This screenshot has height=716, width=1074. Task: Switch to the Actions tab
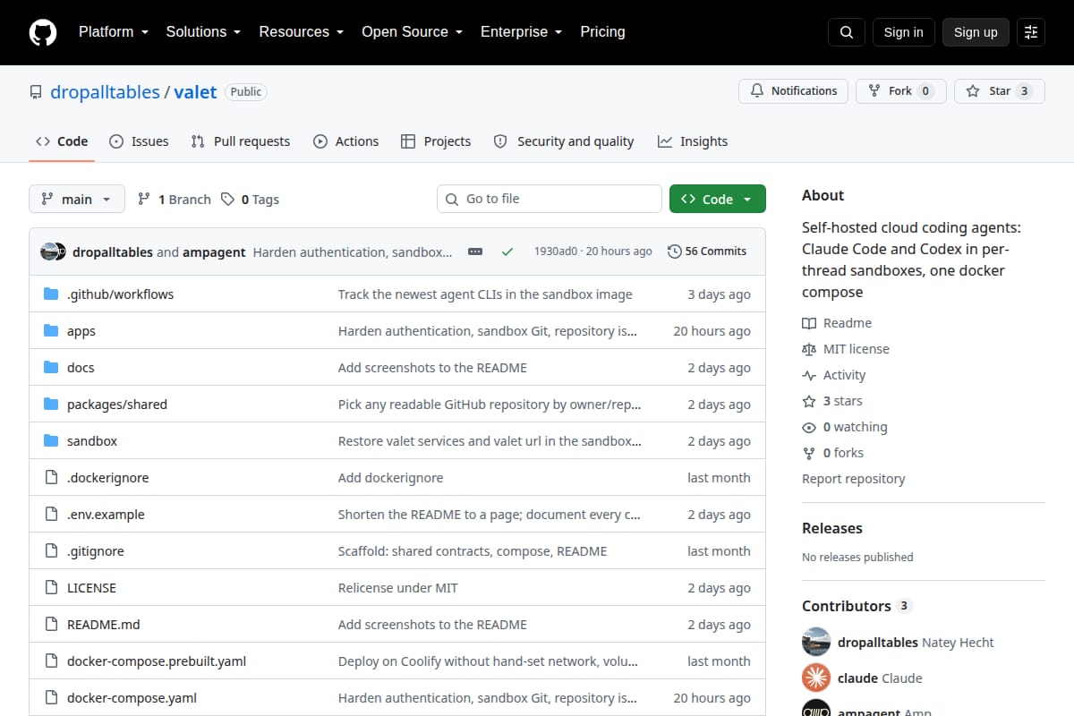coord(345,141)
